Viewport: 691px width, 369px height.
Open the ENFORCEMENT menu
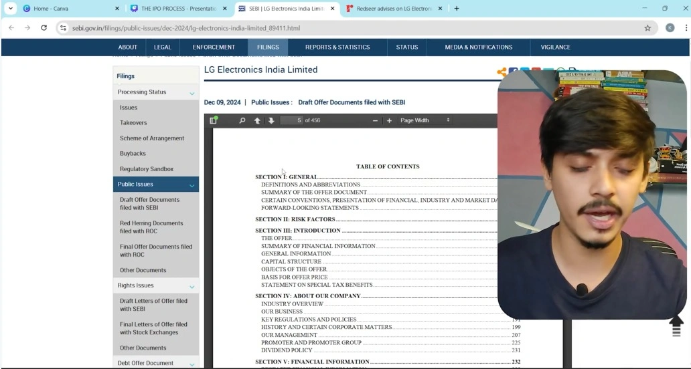(x=214, y=47)
